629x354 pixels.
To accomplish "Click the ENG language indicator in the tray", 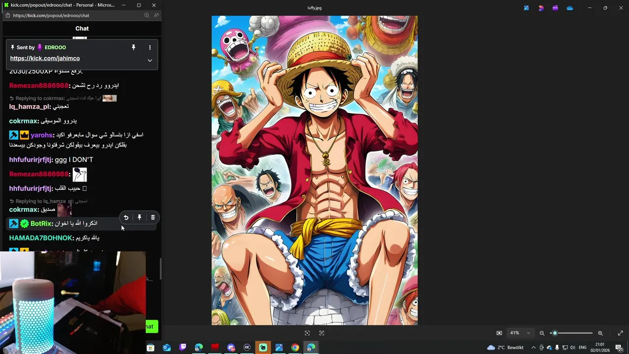I will [583, 348].
